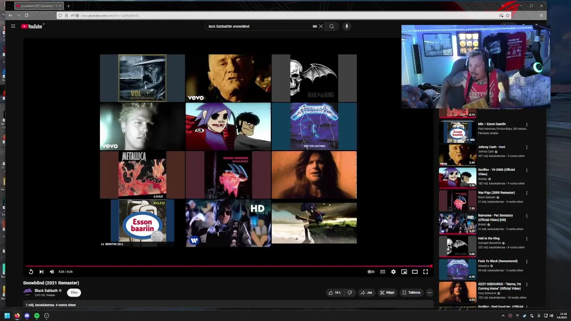Run the search with the magnifier button
Screen dimensions: 571x321
coord(331,26)
